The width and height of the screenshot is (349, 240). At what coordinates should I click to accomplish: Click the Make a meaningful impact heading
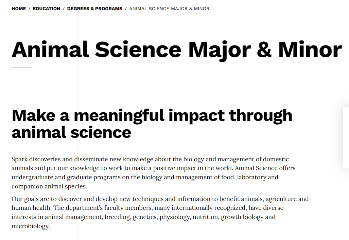click(152, 124)
